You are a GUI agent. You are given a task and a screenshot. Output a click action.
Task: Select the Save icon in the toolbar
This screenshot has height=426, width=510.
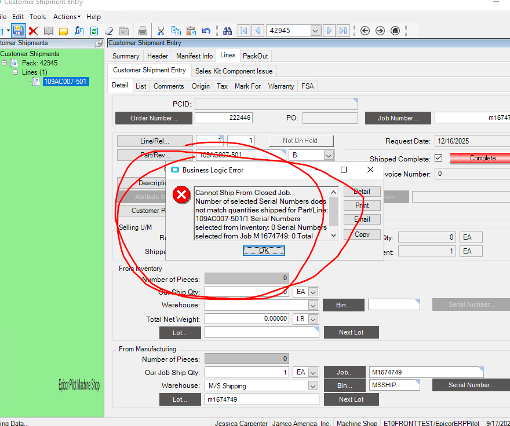[18, 31]
